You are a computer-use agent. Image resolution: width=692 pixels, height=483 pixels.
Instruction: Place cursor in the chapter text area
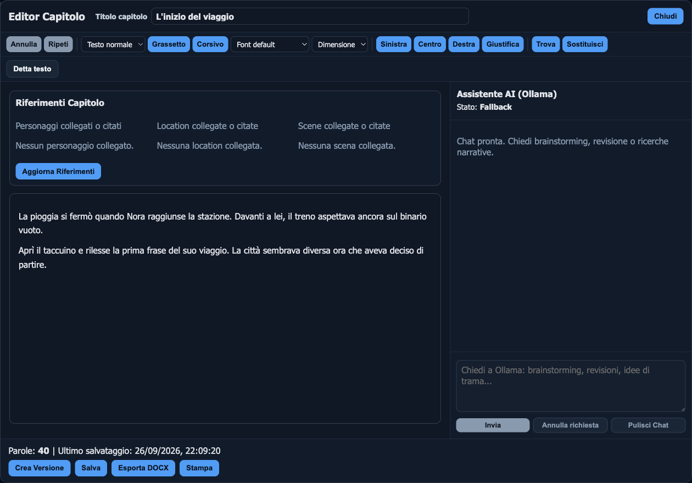[225, 308]
